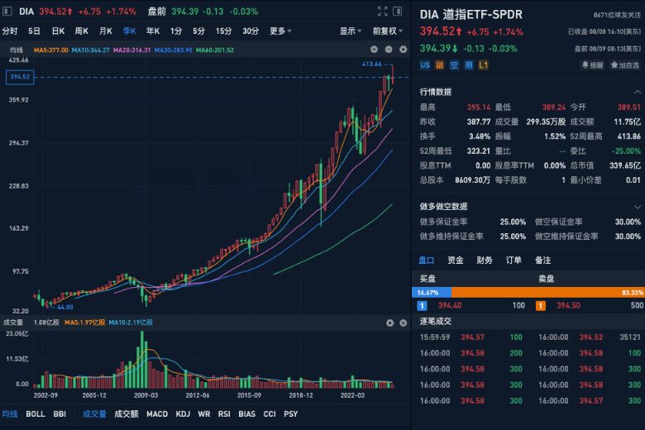Select the 季K quarterly chart tab

pos(129,31)
